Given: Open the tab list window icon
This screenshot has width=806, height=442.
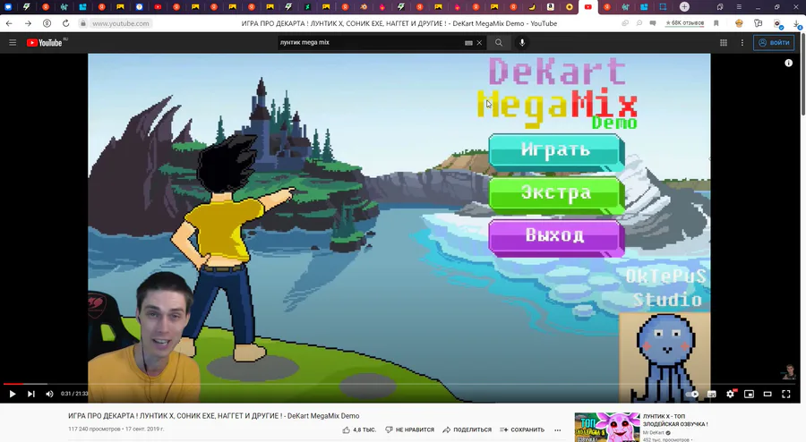Looking at the screenshot, I should (720, 6).
